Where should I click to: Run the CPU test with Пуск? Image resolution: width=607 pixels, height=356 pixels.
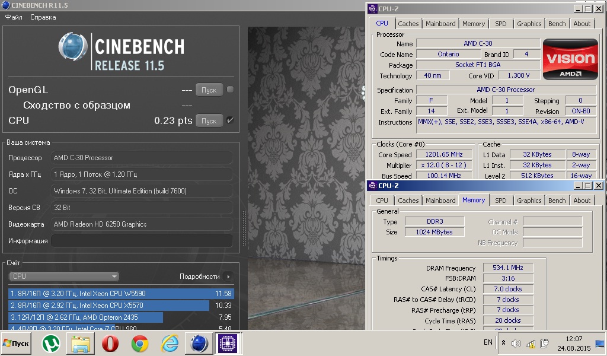point(209,121)
